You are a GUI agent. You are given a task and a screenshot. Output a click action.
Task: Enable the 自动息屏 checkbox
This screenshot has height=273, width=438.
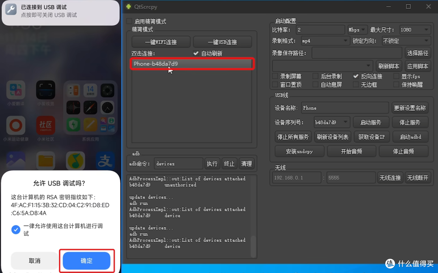(316, 84)
